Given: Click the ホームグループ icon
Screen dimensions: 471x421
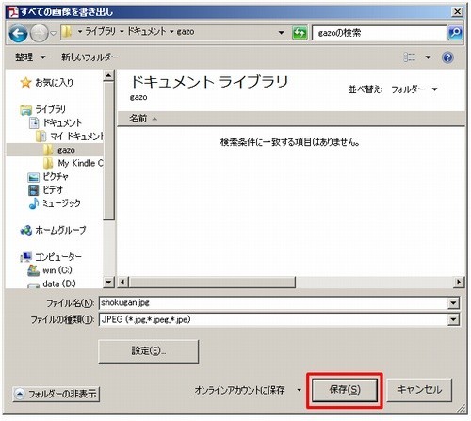Looking at the screenshot, I should 26,231.
